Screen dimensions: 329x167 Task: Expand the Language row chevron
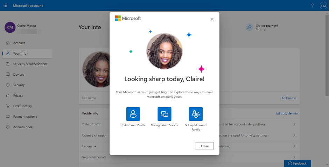(x=294, y=146)
